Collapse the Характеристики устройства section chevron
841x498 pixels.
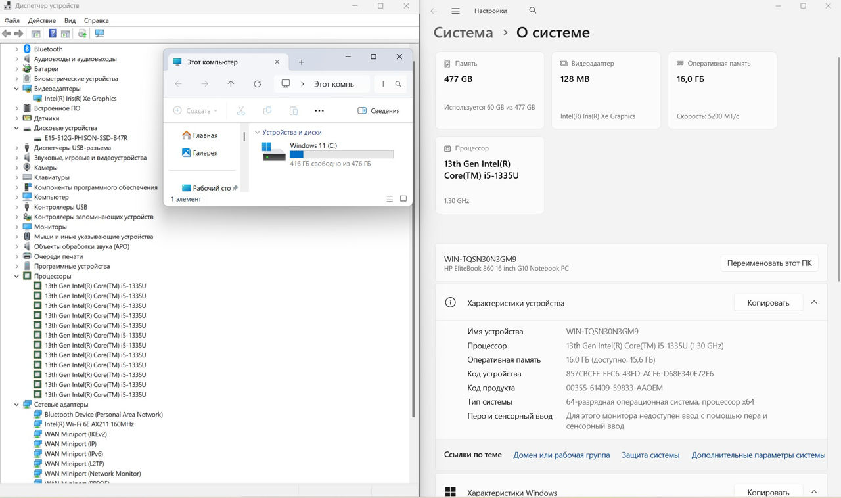(x=814, y=303)
